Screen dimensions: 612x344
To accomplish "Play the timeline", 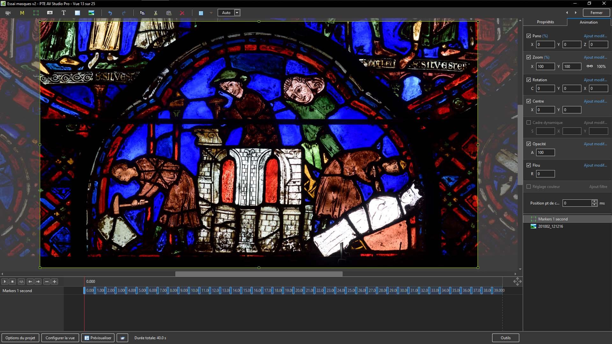I will point(5,282).
